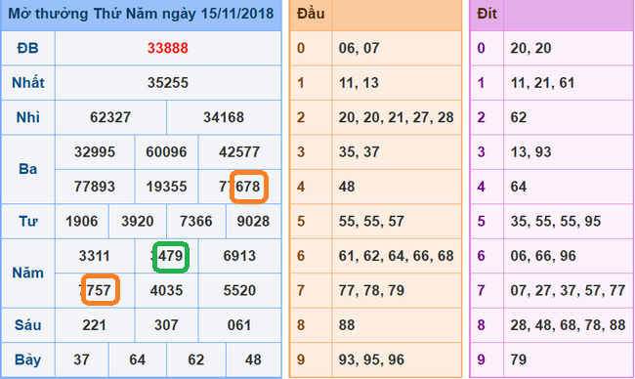This screenshot has width=635, height=379.
Task: Click fourth prize number 9028
Action: click(x=253, y=222)
